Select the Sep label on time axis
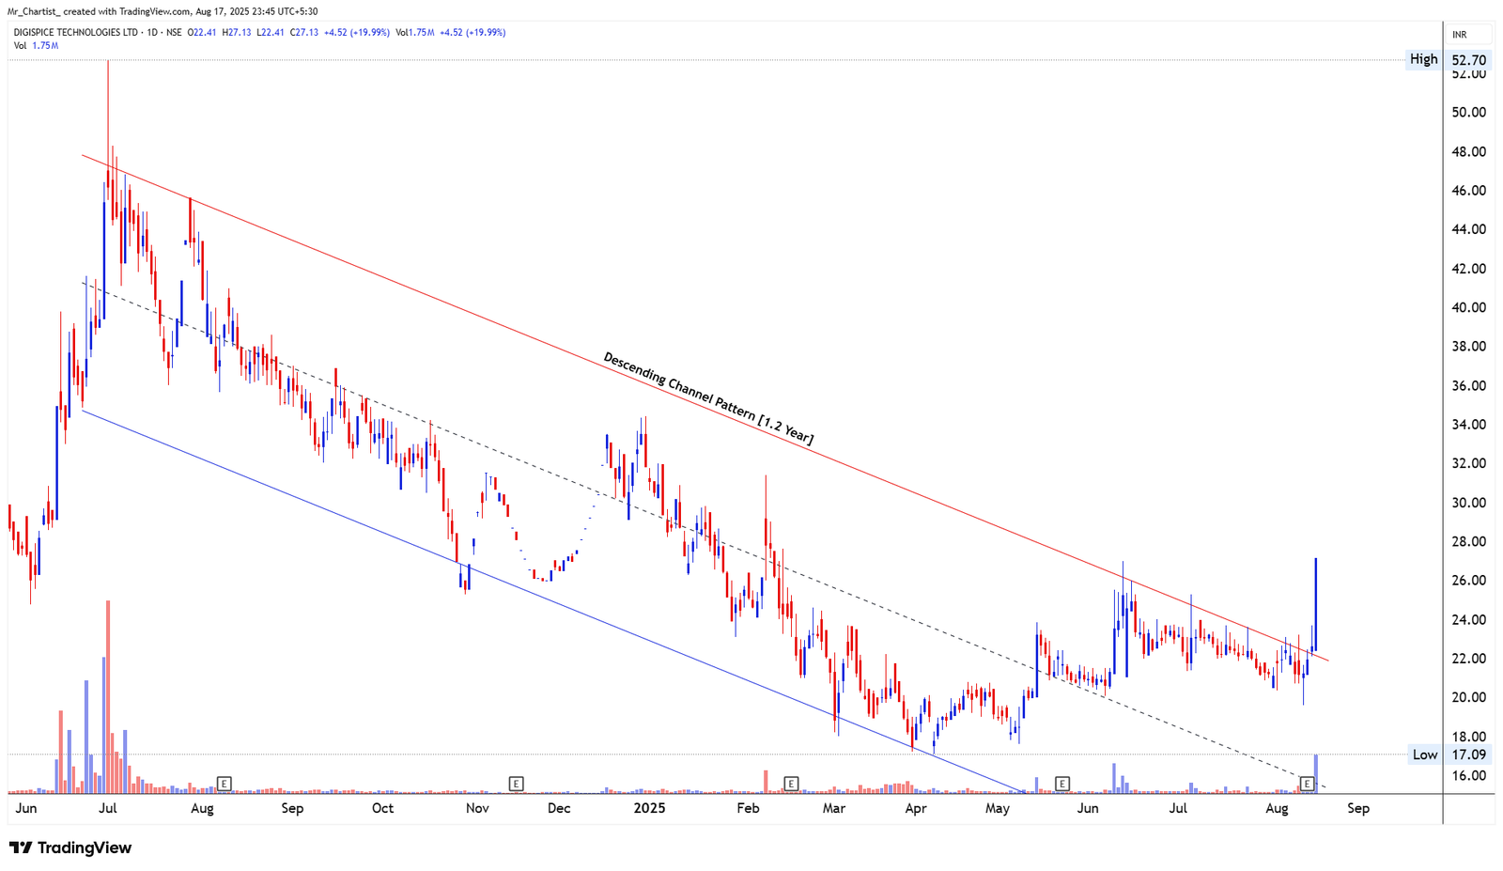Viewport: 1503px width, 871px height. [1356, 808]
